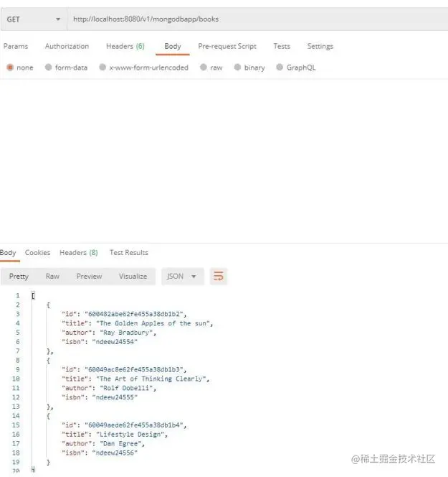
Task: Choose x-www-form-urlencoded body type
Action: coord(144,68)
